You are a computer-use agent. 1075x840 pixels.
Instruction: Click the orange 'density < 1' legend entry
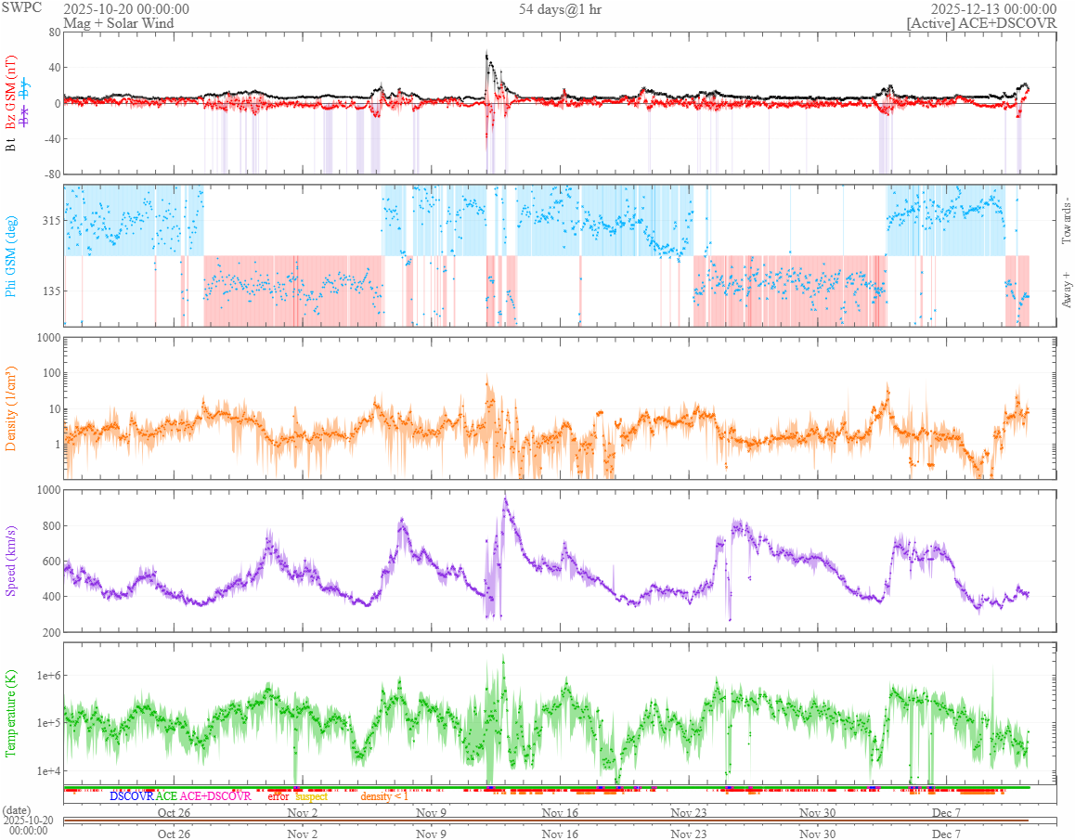point(384,796)
